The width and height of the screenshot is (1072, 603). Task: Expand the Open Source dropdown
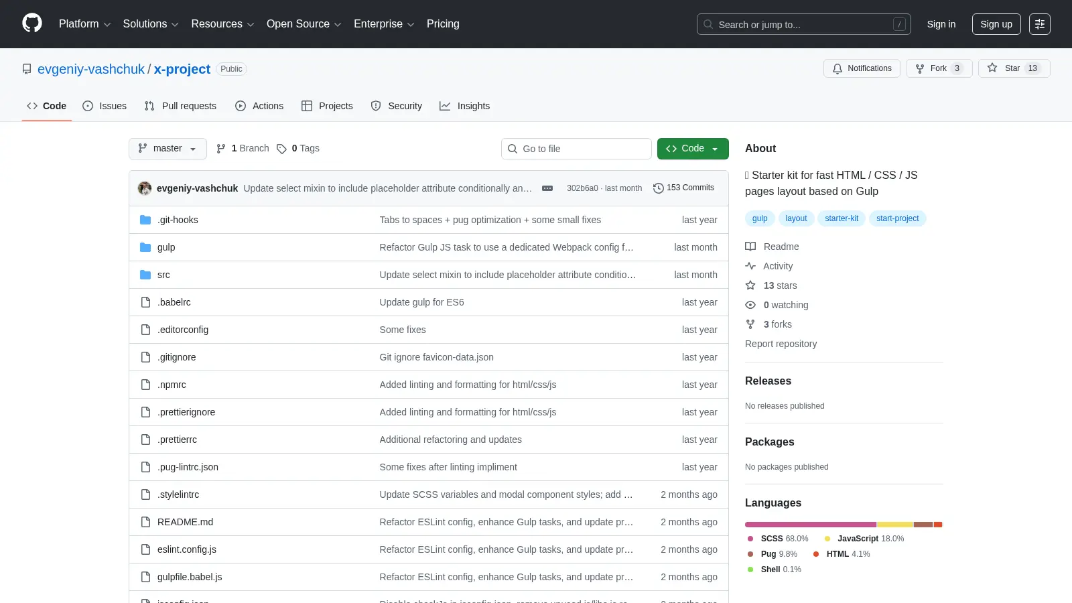coord(304,24)
